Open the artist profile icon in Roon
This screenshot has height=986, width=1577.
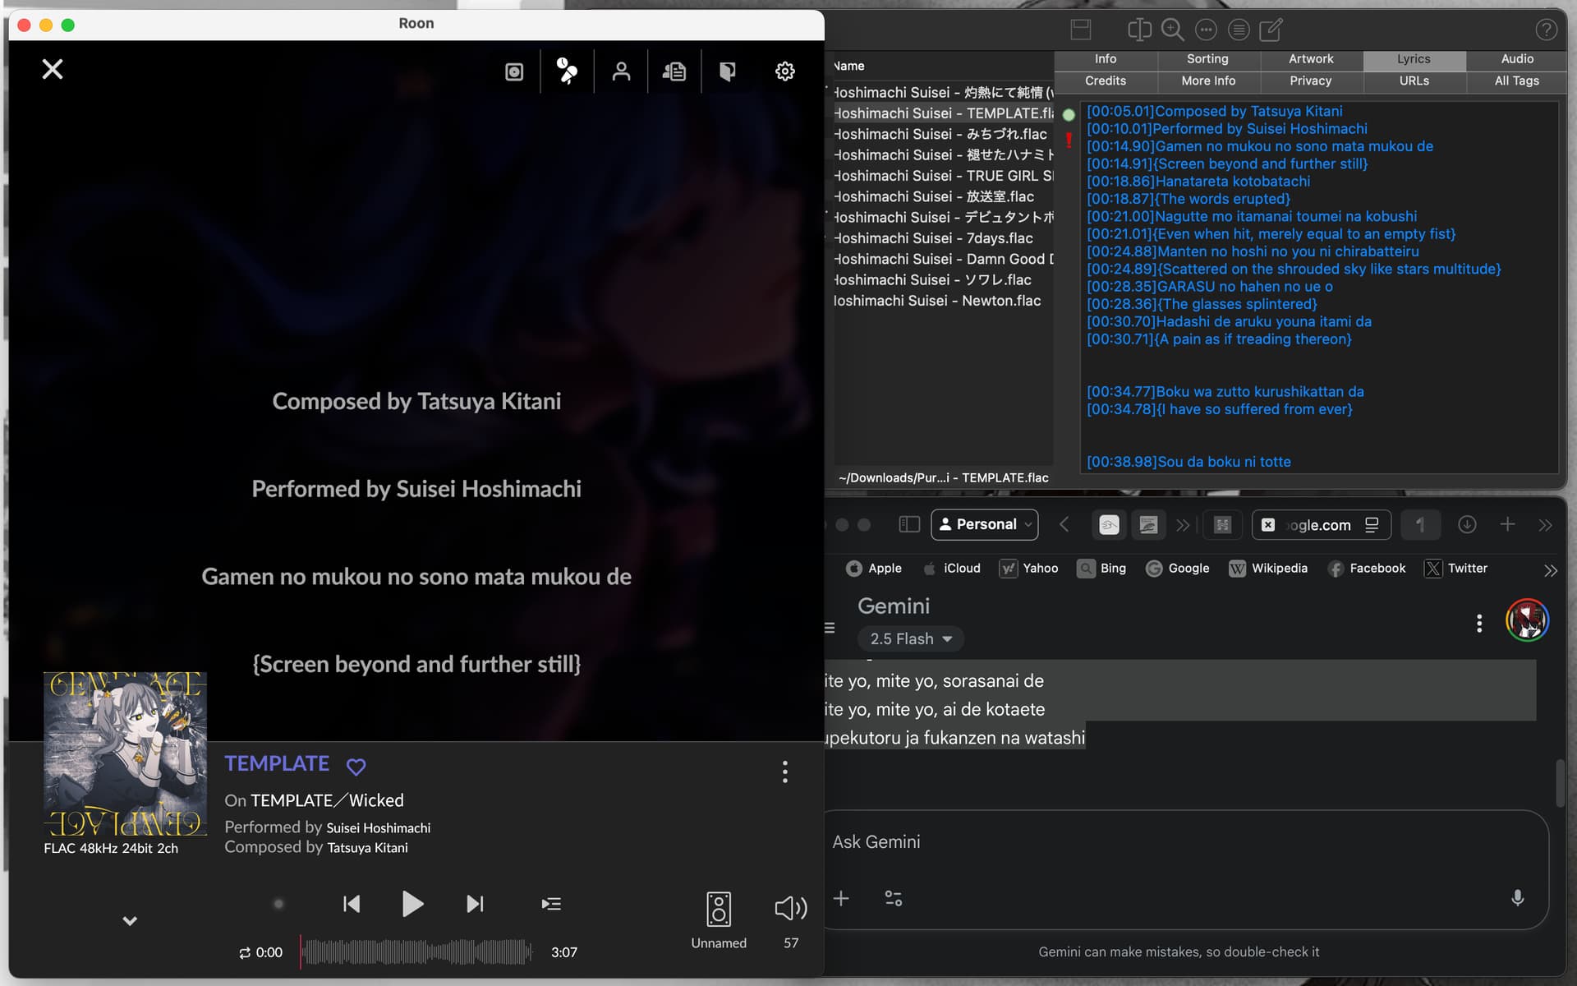coord(621,71)
